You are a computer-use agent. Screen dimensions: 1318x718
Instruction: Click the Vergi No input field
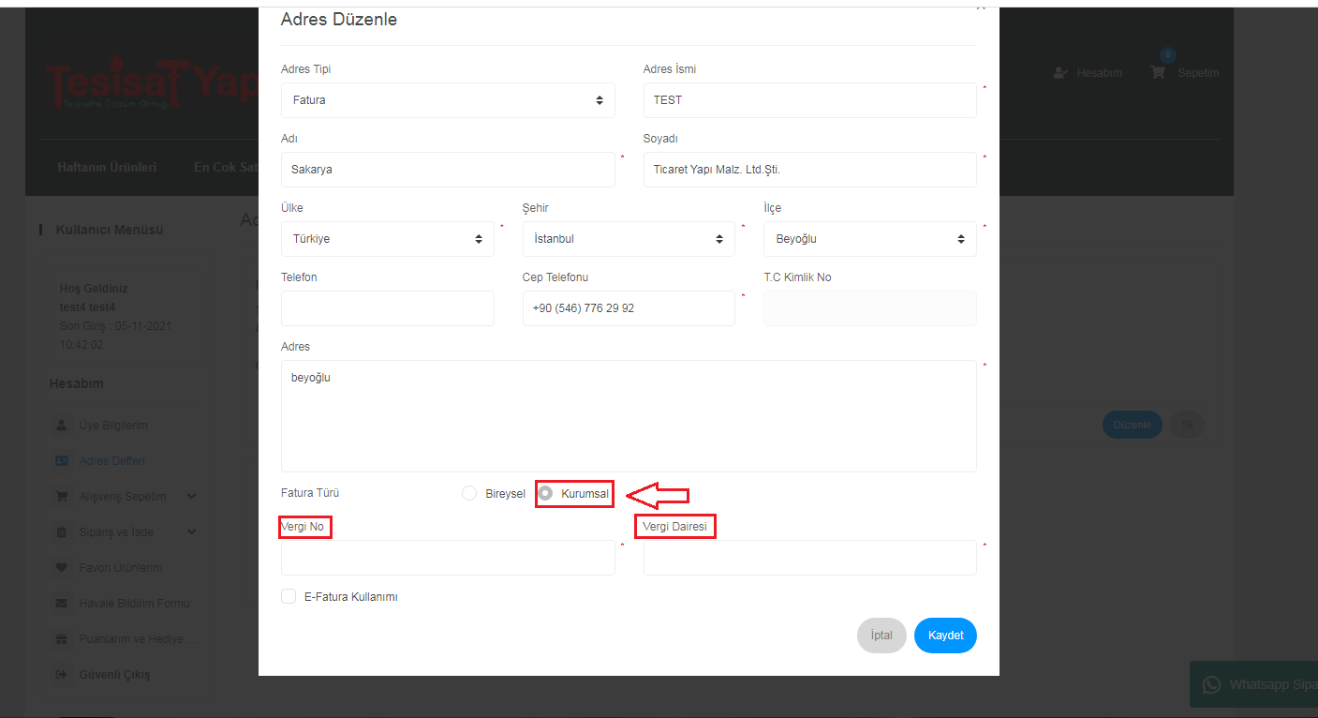[x=448, y=558]
